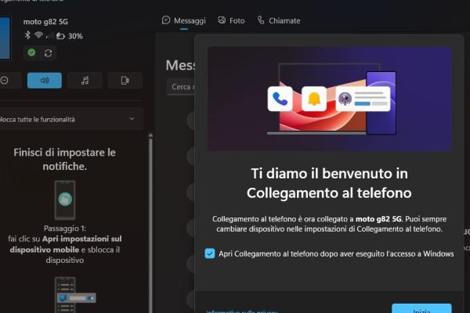Open the Chiamate tab
Viewport: 470px width, 313px height.
279,20
